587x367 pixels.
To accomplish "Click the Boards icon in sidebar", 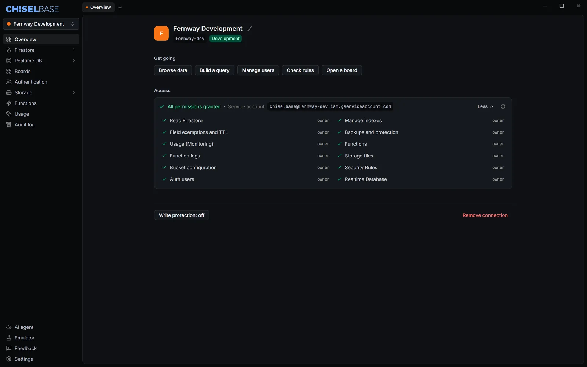I will pos(9,71).
